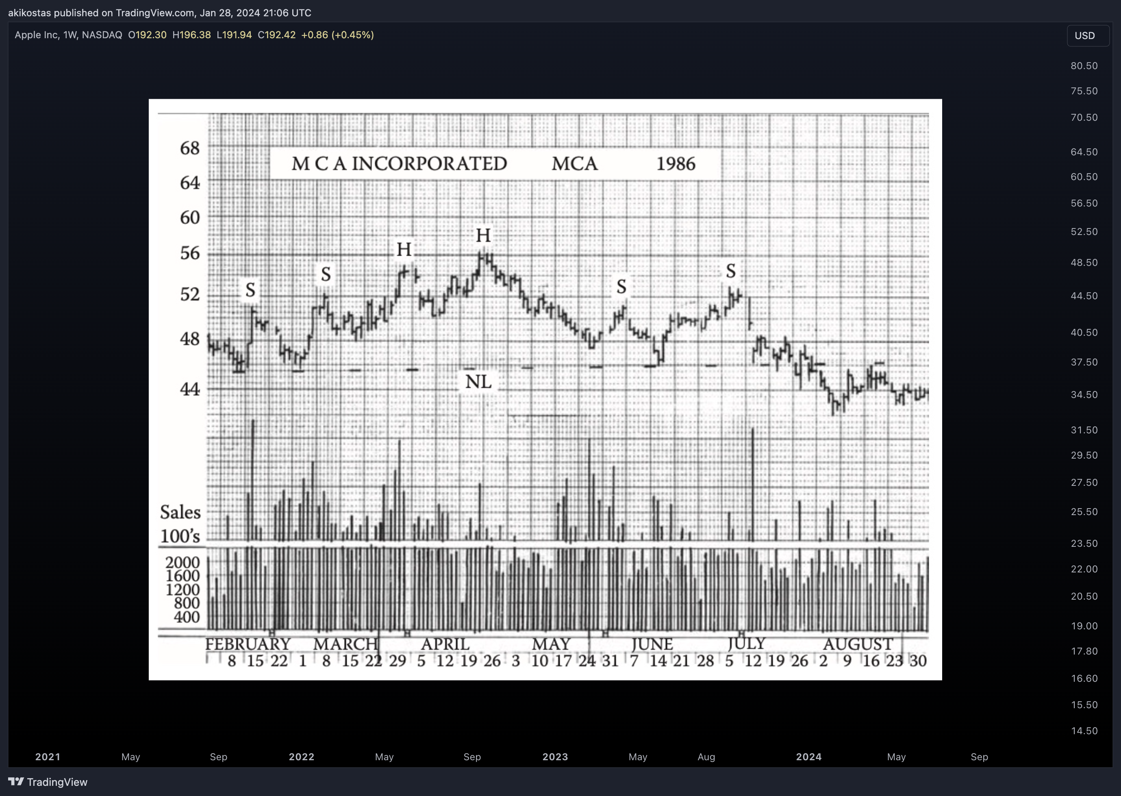The height and width of the screenshot is (796, 1121).
Task: Click the 22.00 price axis label
Action: pyautogui.click(x=1084, y=569)
